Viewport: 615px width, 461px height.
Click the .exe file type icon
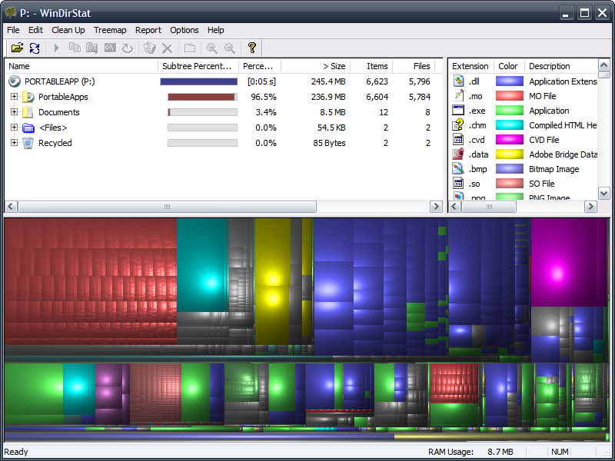[458, 111]
